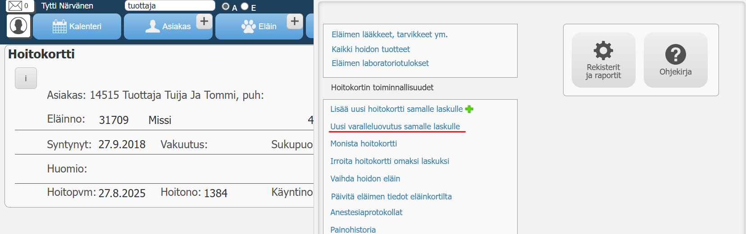Viewport: 746px width, 234px height.
Task: Click the search field containing tuottaja
Action: click(x=169, y=6)
